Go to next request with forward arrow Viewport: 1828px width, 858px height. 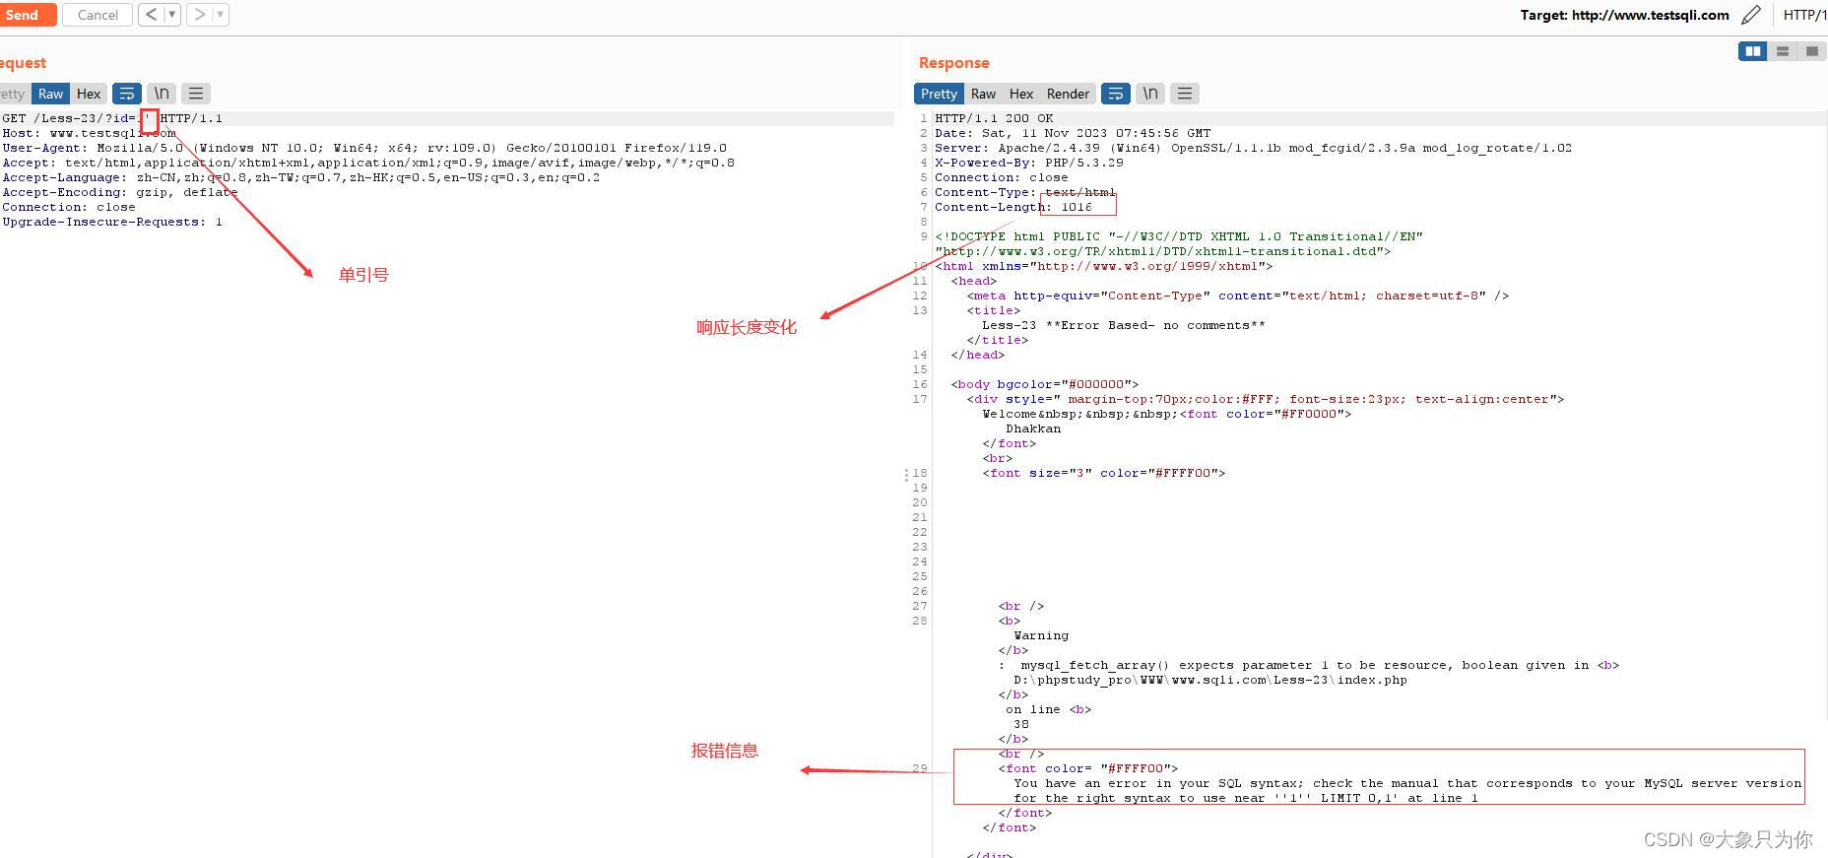[x=200, y=15]
